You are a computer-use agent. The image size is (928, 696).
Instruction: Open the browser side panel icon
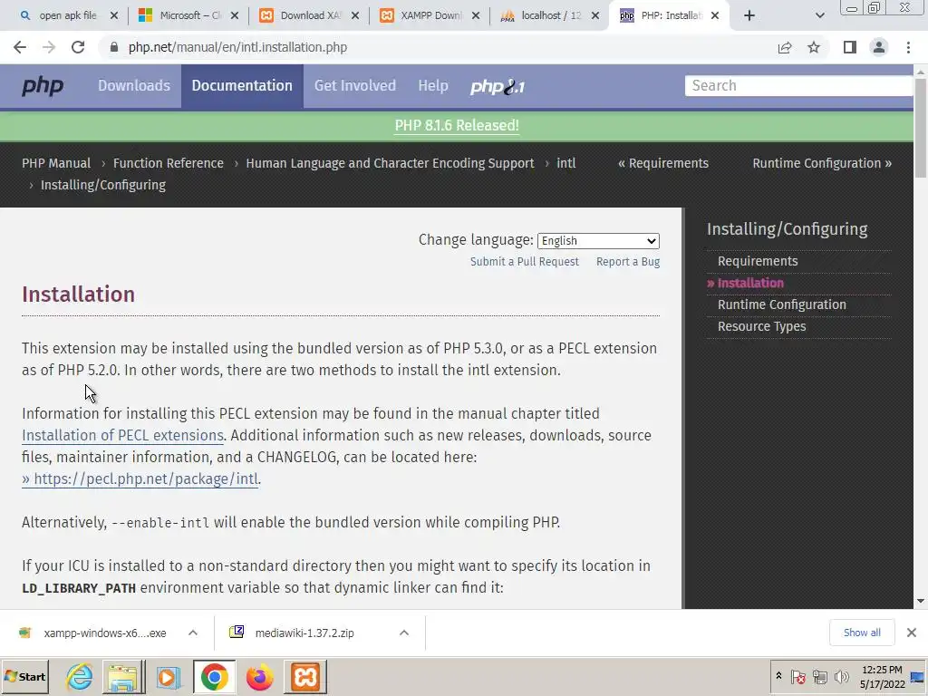(x=850, y=47)
